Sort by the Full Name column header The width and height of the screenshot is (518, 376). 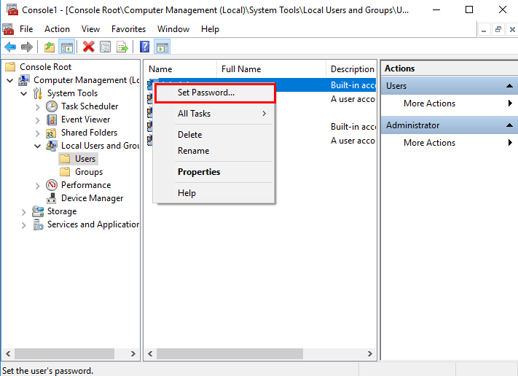[271, 69]
